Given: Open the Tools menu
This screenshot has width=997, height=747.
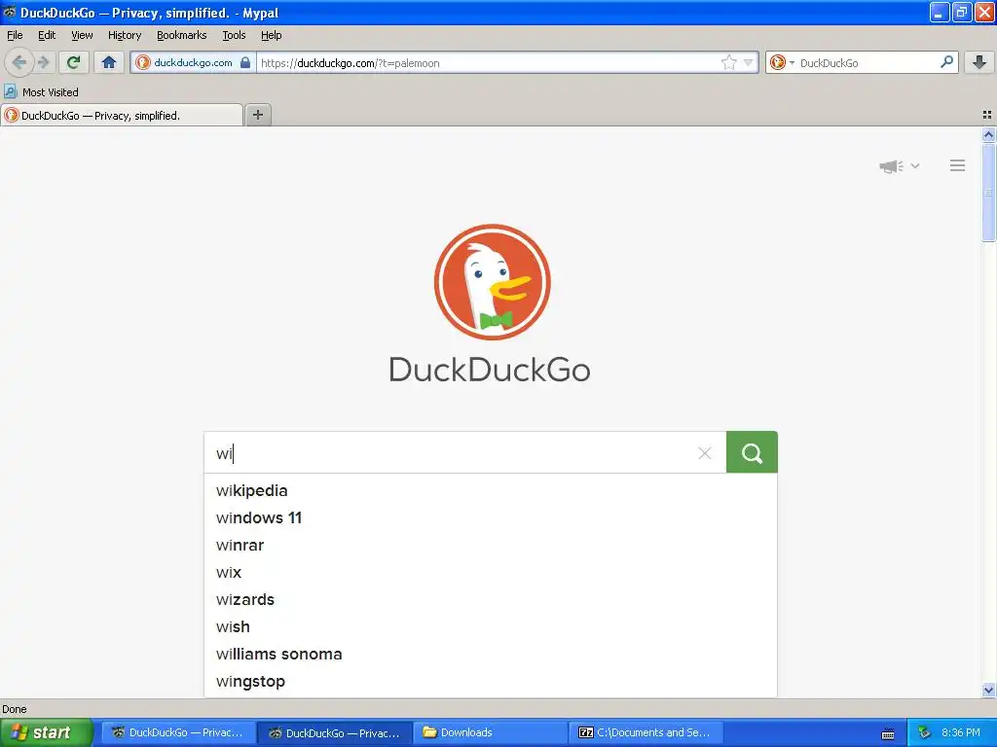Looking at the screenshot, I should click(234, 35).
